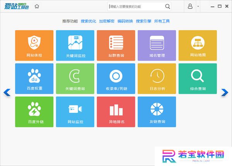This screenshot has width=232, height=166.
Task: Open the user account icon
Action: click(x=190, y=6)
